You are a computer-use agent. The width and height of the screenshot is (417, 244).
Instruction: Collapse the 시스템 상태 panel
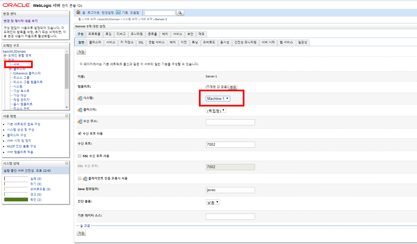(x=67, y=163)
